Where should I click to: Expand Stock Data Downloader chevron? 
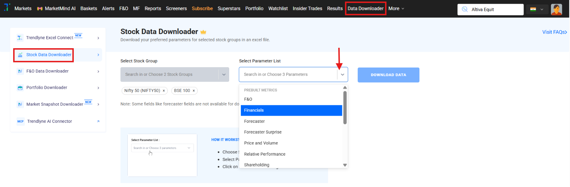[x=98, y=55]
